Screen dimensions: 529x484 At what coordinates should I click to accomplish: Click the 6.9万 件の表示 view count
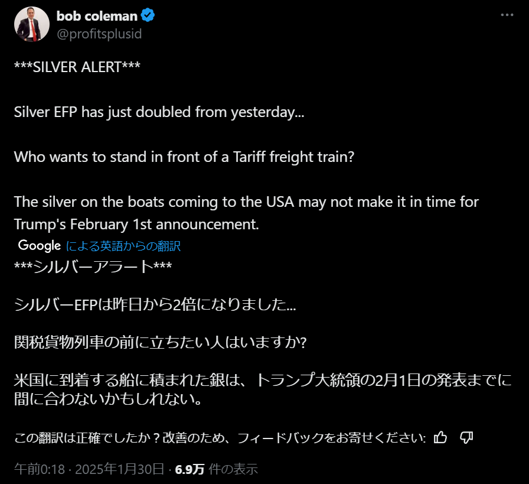click(216, 469)
